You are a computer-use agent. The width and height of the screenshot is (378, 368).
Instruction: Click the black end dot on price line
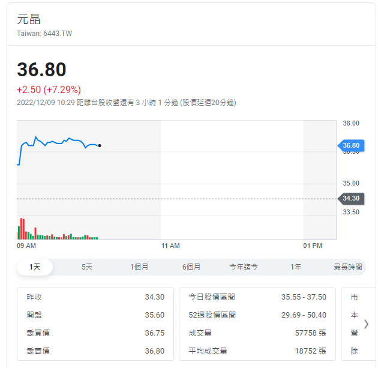pyautogui.click(x=100, y=145)
